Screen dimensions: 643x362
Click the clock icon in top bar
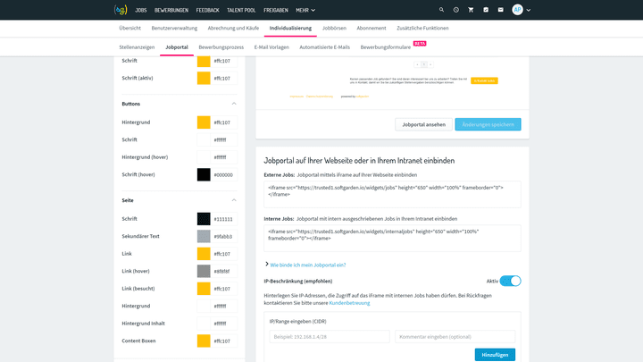[x=456, y=10]
